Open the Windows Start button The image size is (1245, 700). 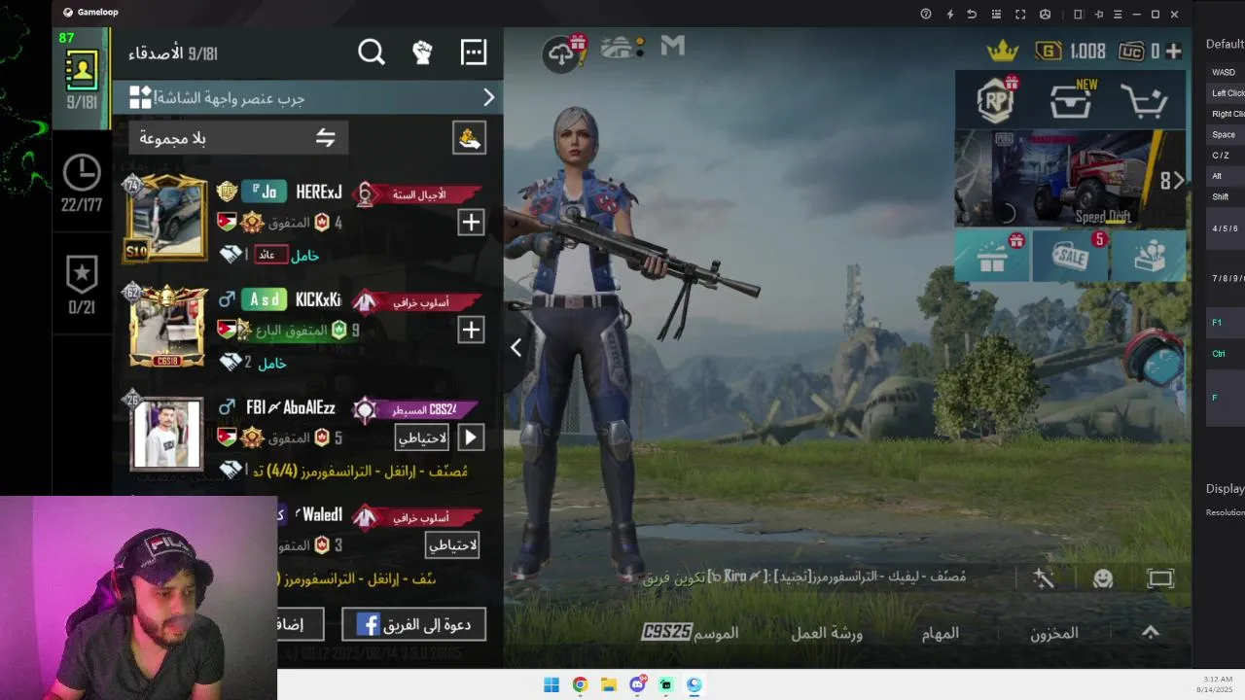(551, 684)
